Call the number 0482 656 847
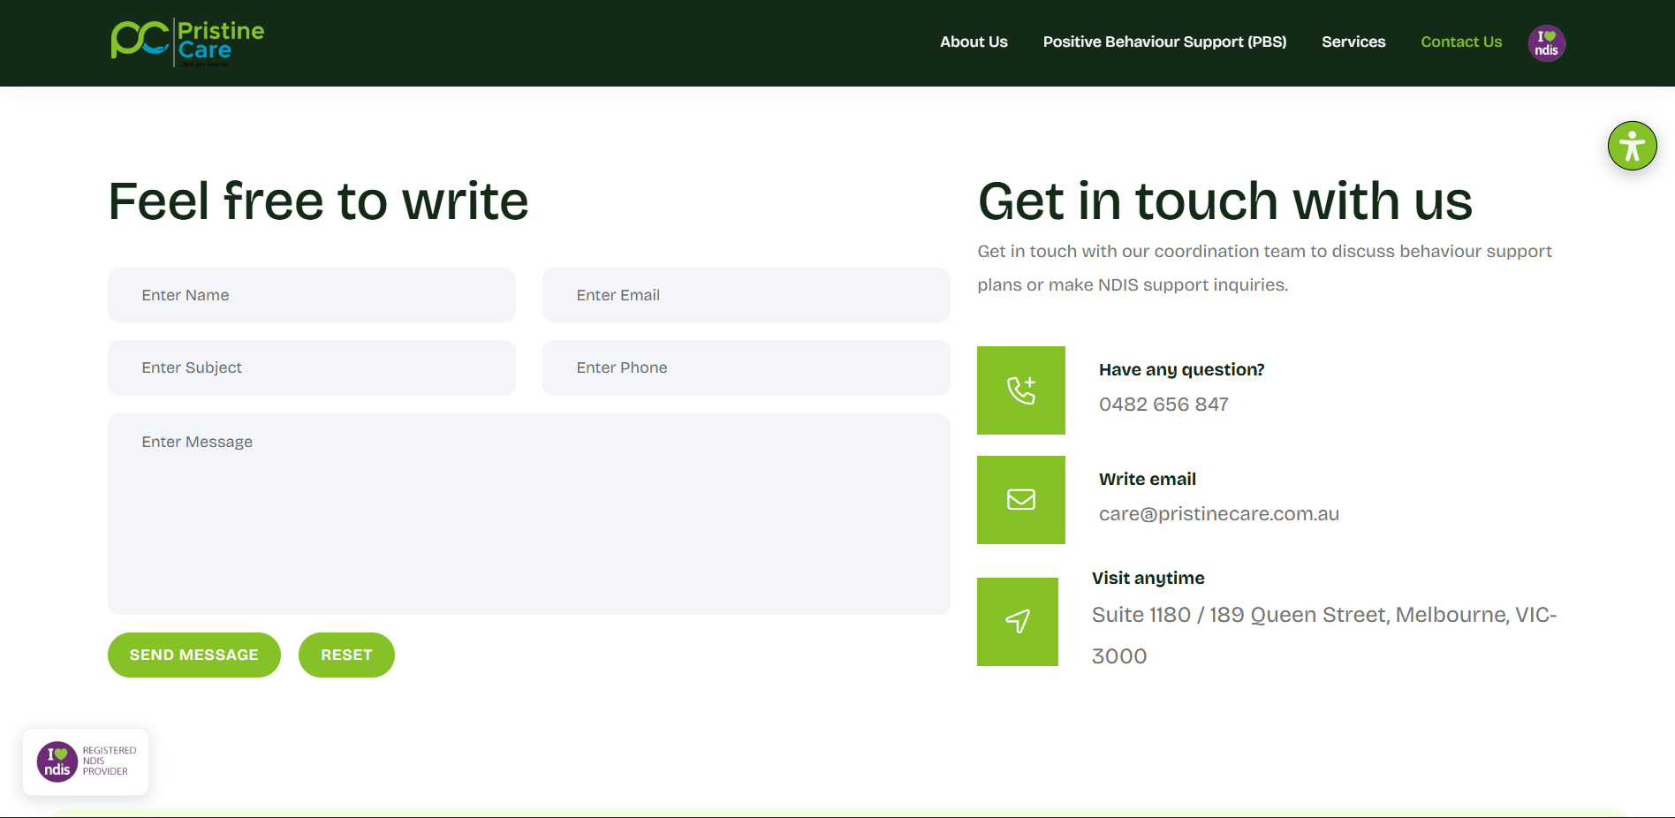Image resolution: width=1675 pixels, height=818 pixels. click(x=1163, y=404)
